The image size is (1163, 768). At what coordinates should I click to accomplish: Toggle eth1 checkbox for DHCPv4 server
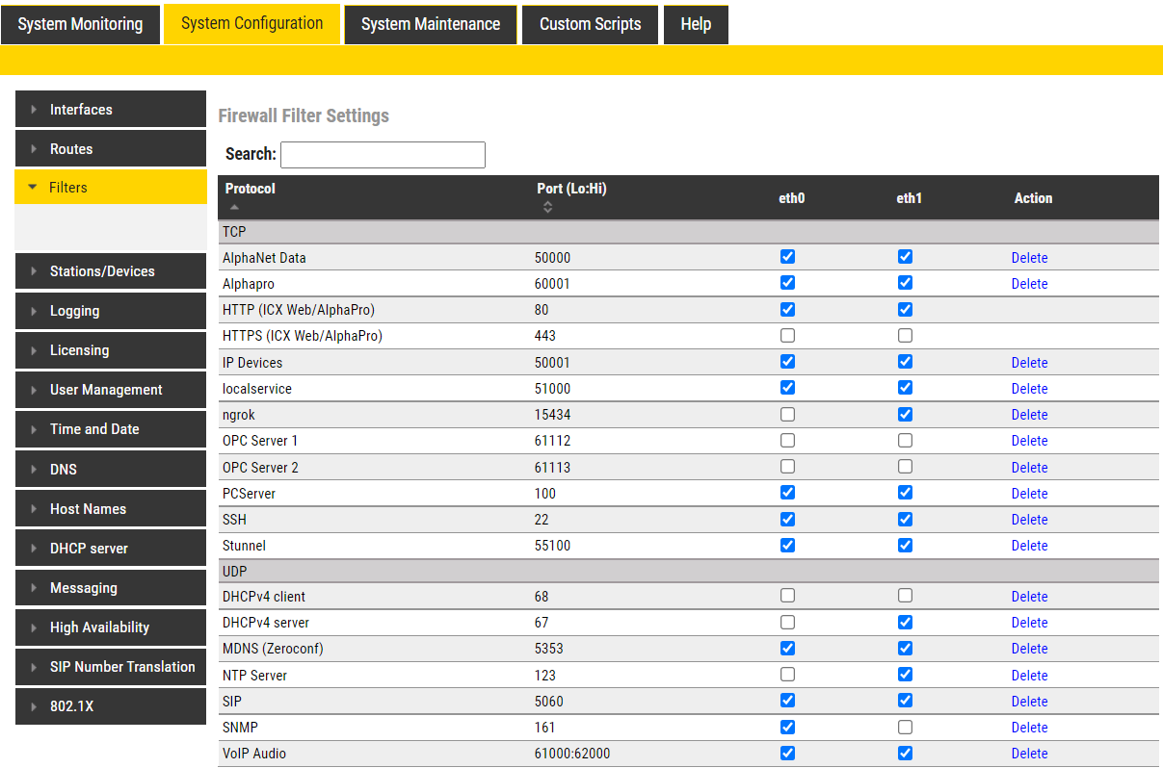point(905,623)
